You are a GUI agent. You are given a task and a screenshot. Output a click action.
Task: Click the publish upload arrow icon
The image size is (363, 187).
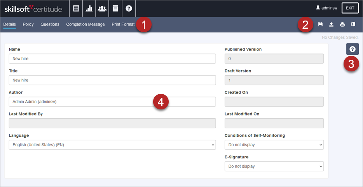click(331, 24)
